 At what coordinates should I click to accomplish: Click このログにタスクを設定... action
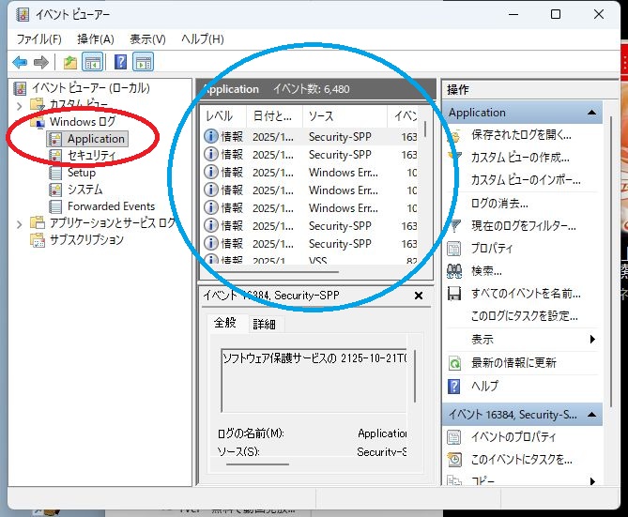click(524, 316)
